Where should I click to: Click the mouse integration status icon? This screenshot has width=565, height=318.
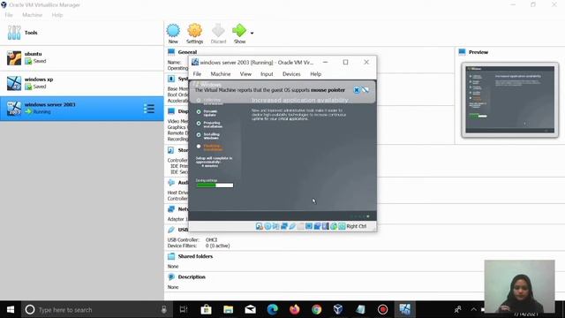334,226
